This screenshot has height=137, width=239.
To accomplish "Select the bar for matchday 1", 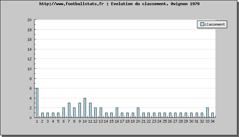I will pyautogui.click(x=37, y=103).
